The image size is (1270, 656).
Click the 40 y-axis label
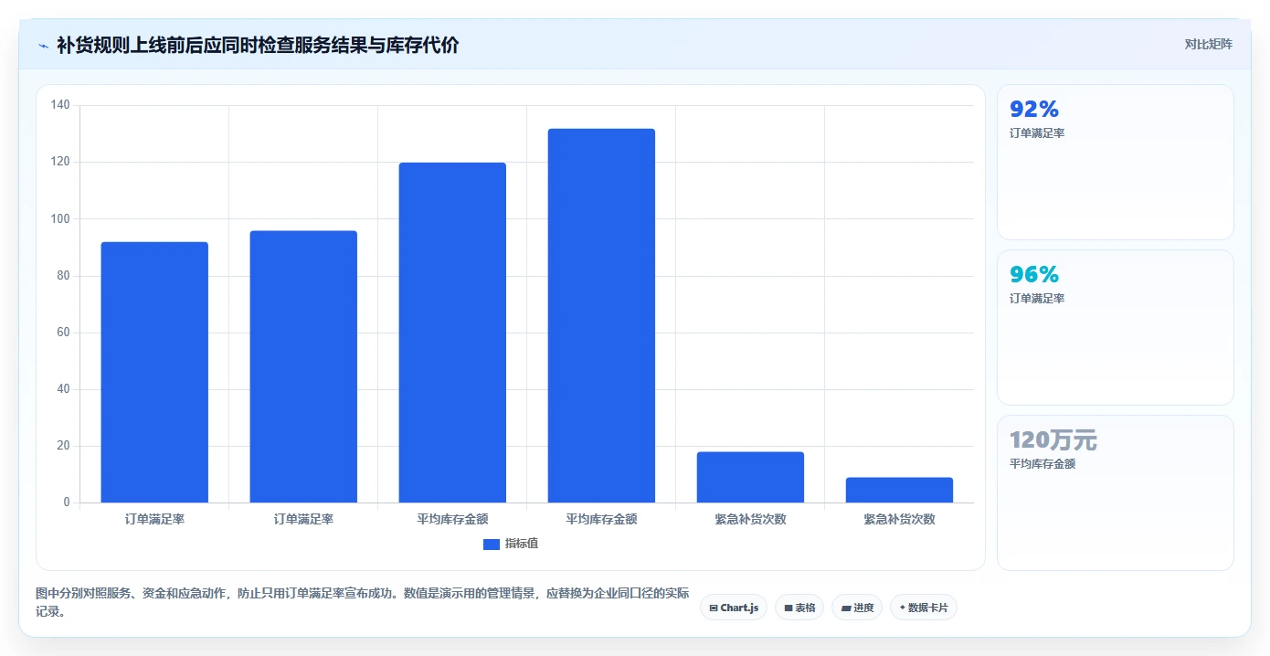point(63,389)
